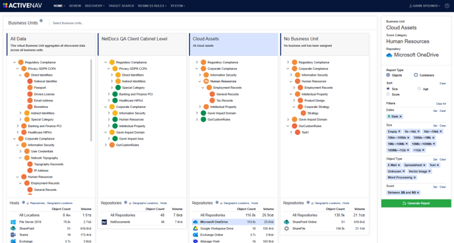Select the Age sort radio option
The image size is (454, 243).
[x=419, y=89]
